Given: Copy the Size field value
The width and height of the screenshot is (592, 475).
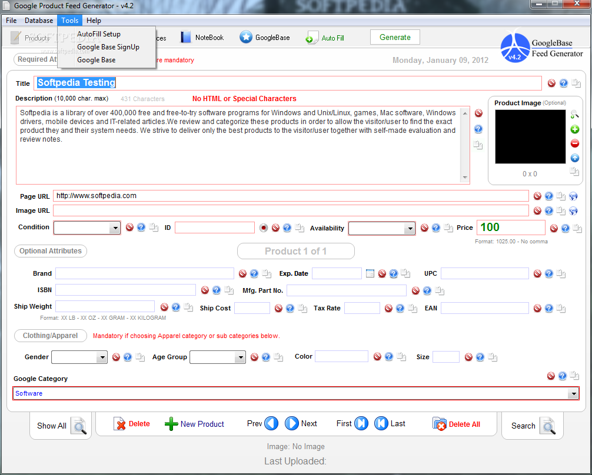Looking at the screenshot, I should coord(493,357).
